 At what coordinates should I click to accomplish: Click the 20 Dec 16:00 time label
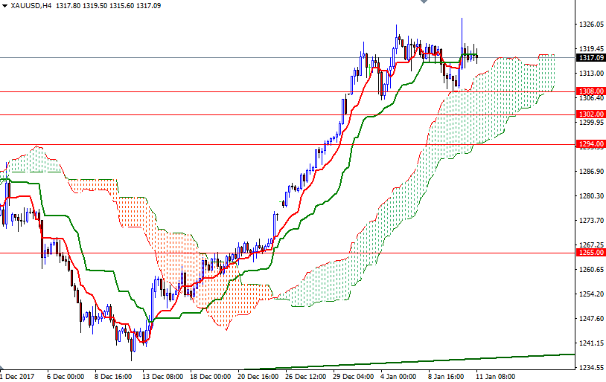point(258,376)
